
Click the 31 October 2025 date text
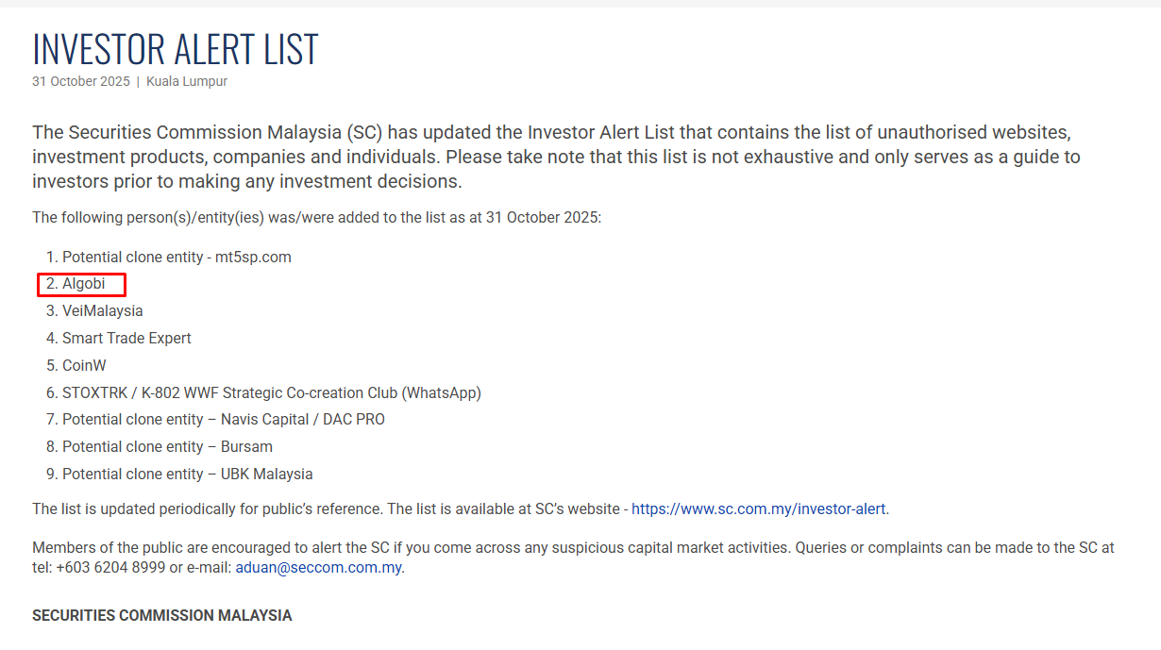pos(81,81)
